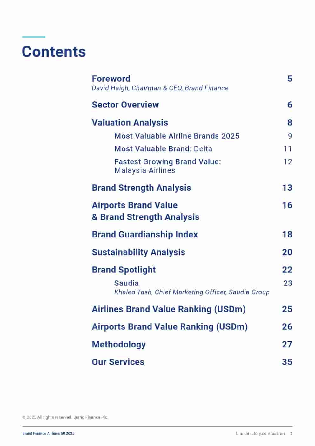This screenshot has width=315, height=446.
Task: Open Most Valuable Airline Brands 2025
Action: pos(177,136)
